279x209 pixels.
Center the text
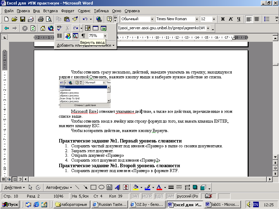click(257, 19)
